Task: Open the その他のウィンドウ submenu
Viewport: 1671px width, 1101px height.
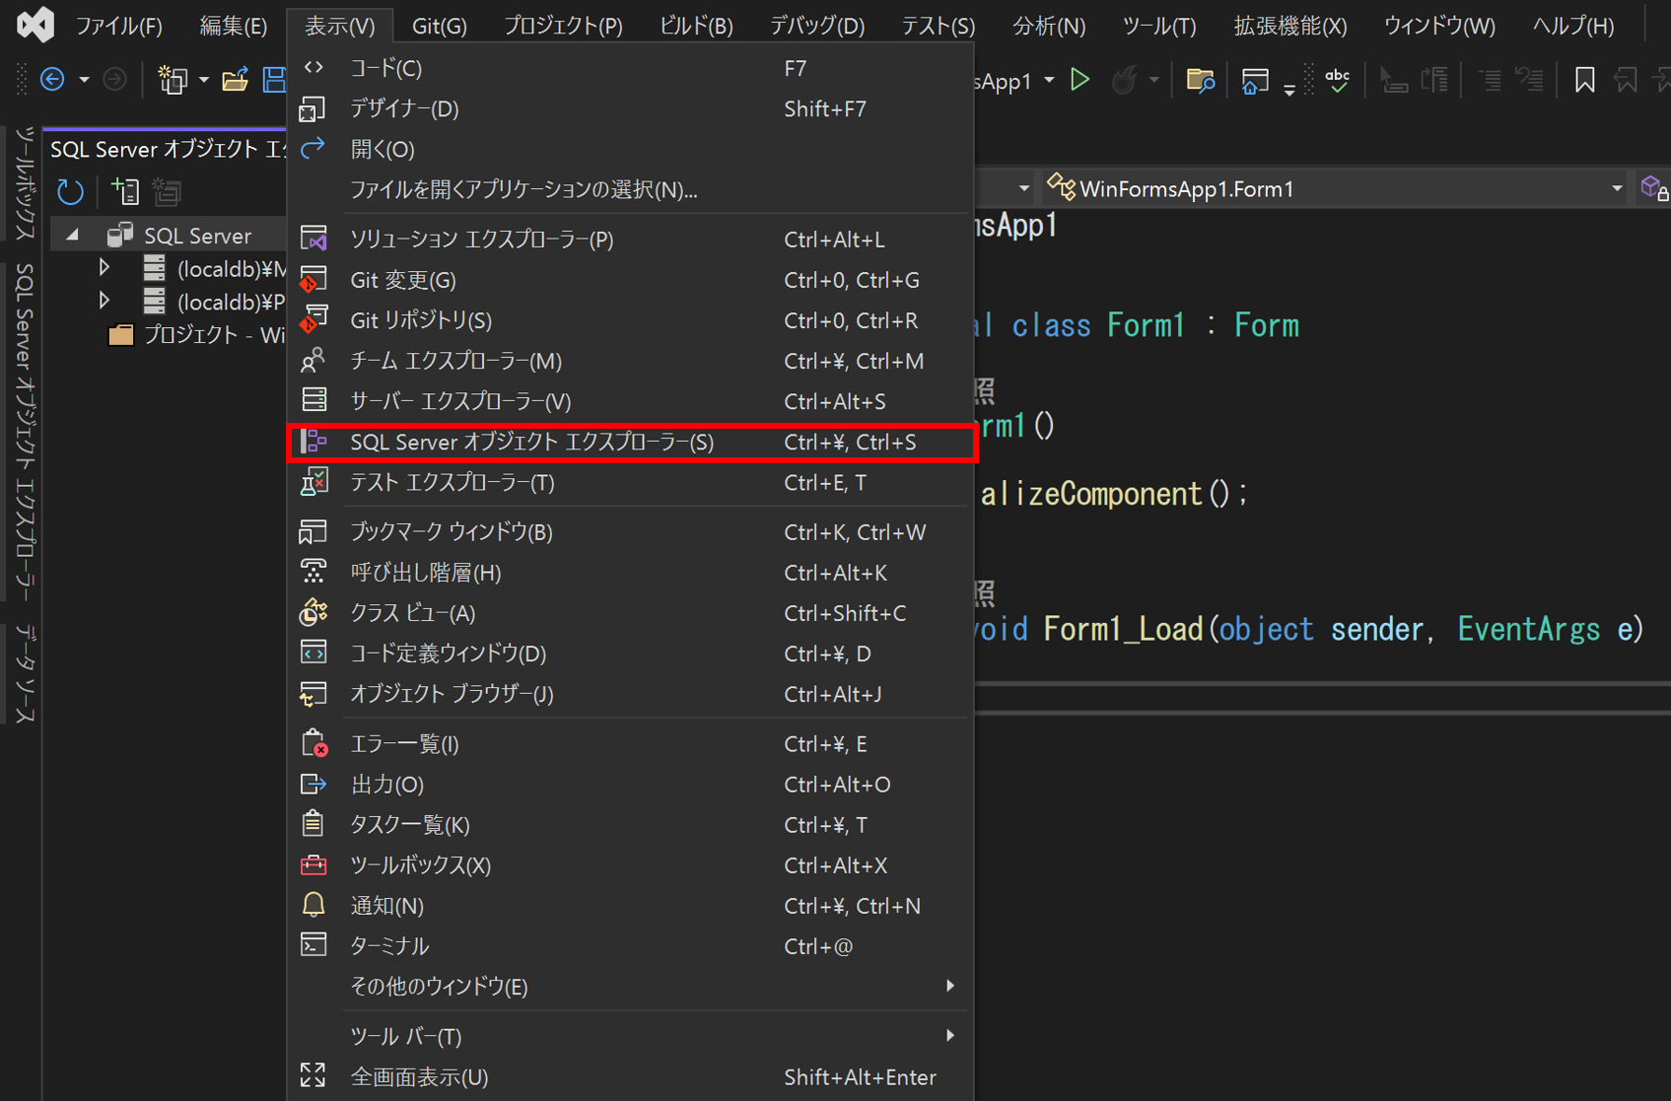Action: (x=631, y=986)
